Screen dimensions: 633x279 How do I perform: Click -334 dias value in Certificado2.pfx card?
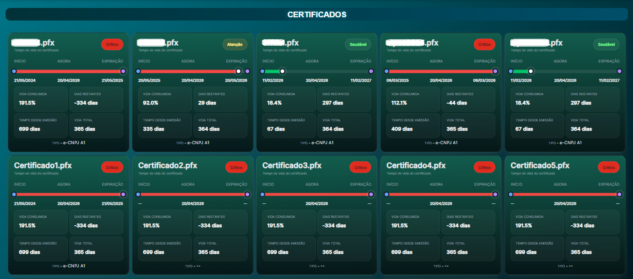tap(210, 225)
